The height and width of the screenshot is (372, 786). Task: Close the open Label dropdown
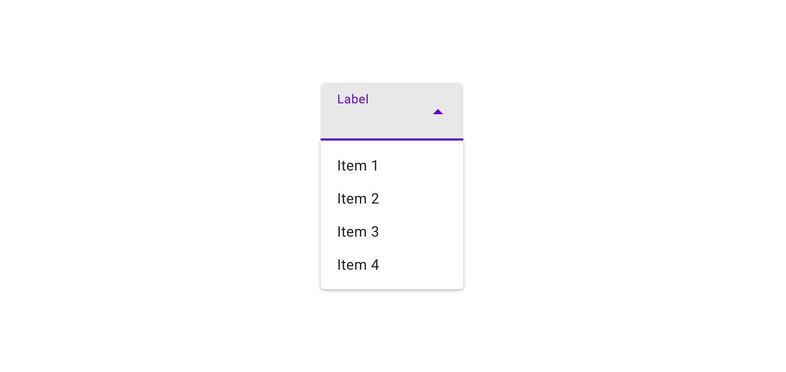[x=438, y=112]
